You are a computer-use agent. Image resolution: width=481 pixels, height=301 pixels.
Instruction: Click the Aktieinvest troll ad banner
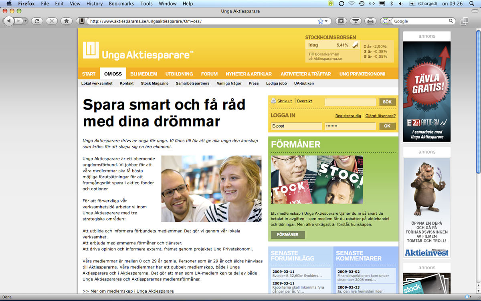427,207
